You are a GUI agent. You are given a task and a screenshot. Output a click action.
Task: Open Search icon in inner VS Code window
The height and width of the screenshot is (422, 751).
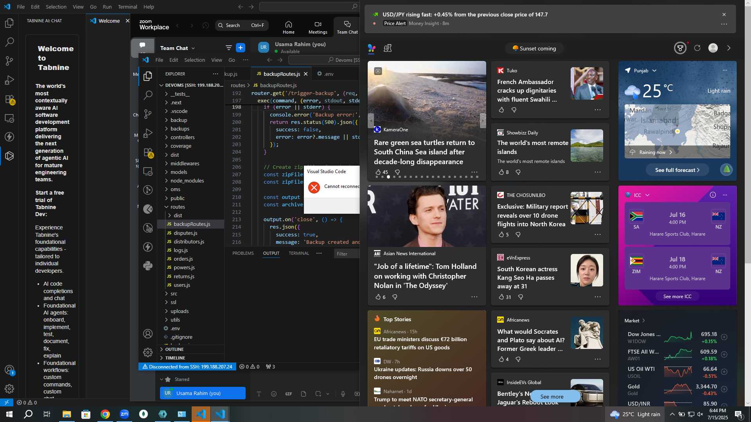[x=148, y=95]
